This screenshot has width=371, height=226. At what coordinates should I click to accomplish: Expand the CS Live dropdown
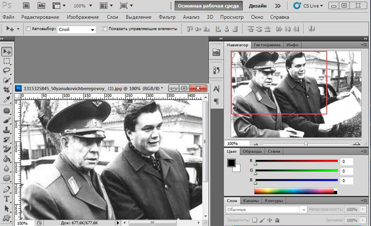tap(308, 6)
